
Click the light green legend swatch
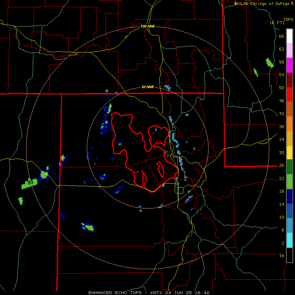(289, 182)
